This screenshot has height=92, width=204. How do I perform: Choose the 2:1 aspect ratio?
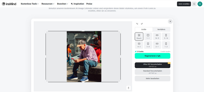click(x=157, y=45)
